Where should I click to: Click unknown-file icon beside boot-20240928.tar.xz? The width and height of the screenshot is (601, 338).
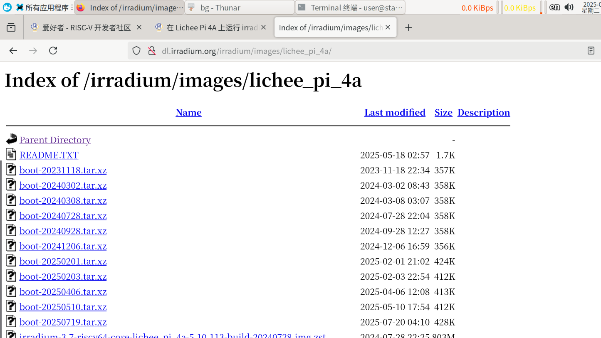tap(11, 230)
